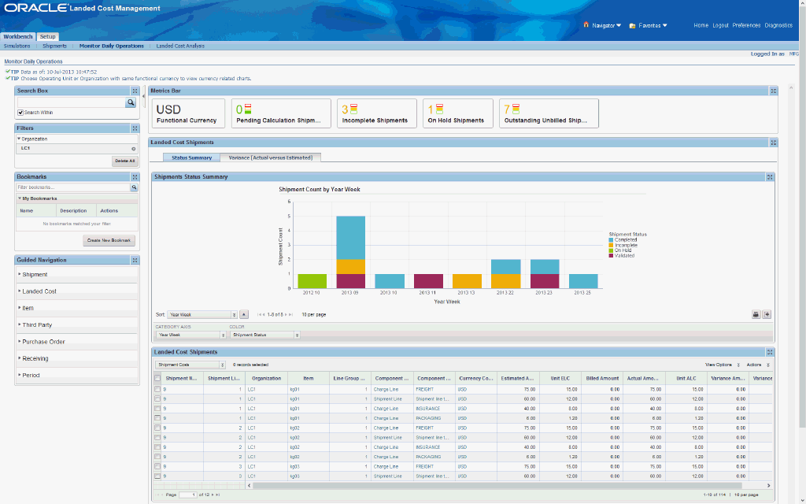Open the Diagnostics link

[778, 25]
